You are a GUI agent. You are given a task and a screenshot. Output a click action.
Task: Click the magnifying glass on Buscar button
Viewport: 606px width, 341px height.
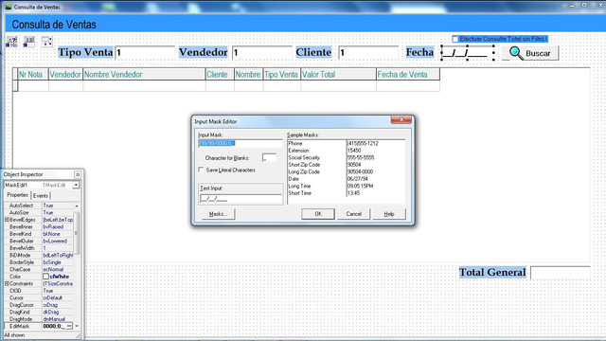[x=516, y=53]
